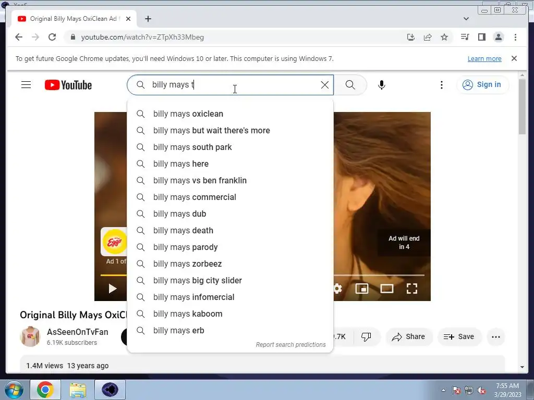Open Report search predictions
Viewport: 534px width, 400px height.
290,345
